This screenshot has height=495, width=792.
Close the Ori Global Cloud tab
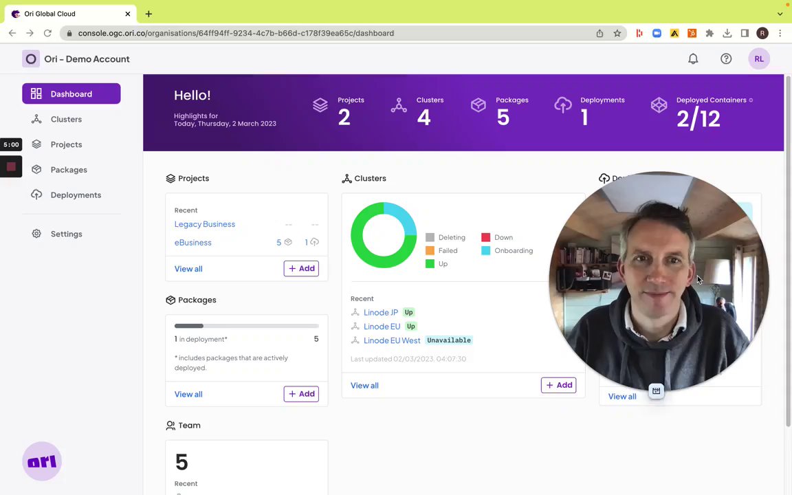[128, 14]
